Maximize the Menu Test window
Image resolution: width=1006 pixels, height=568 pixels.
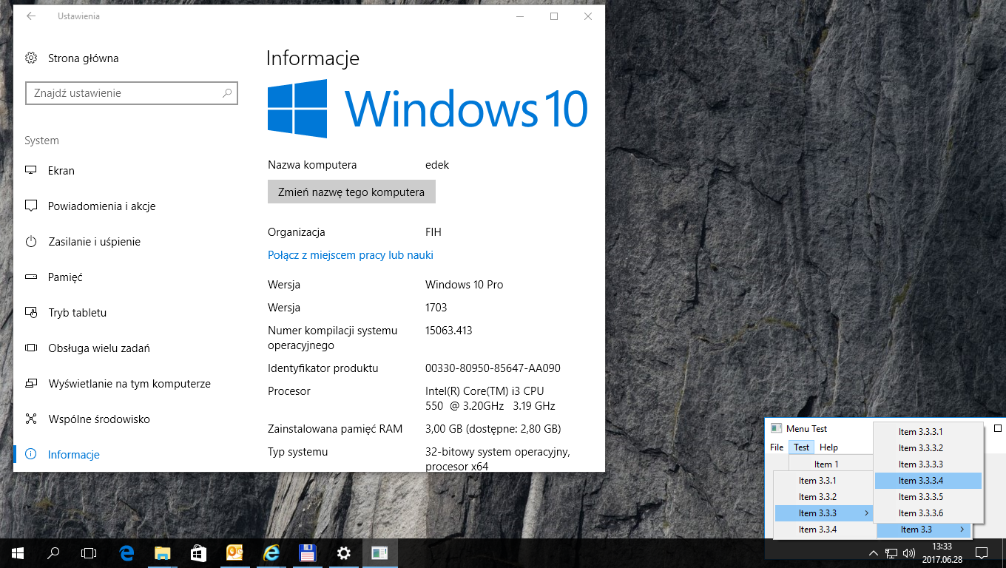pos(998,428)
